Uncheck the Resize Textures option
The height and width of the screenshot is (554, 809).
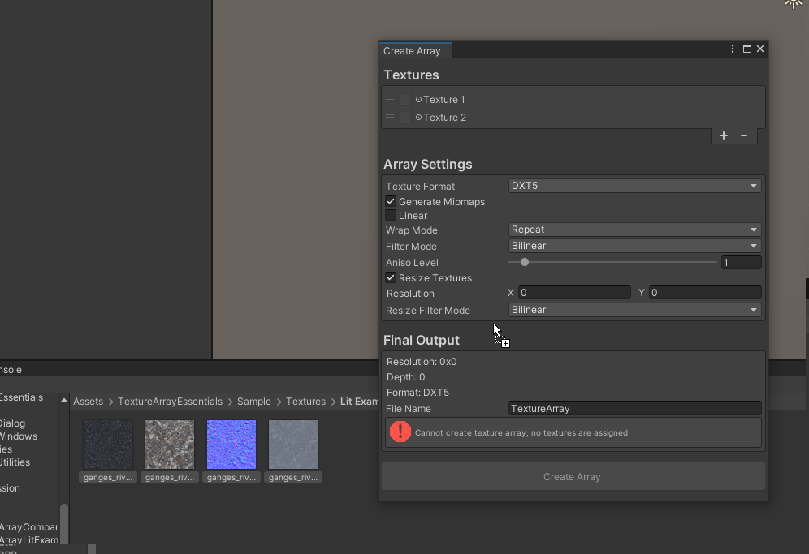point(391,277)
